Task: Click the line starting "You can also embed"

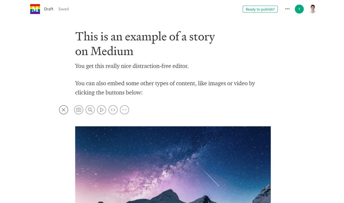Action: coord(165,83)
